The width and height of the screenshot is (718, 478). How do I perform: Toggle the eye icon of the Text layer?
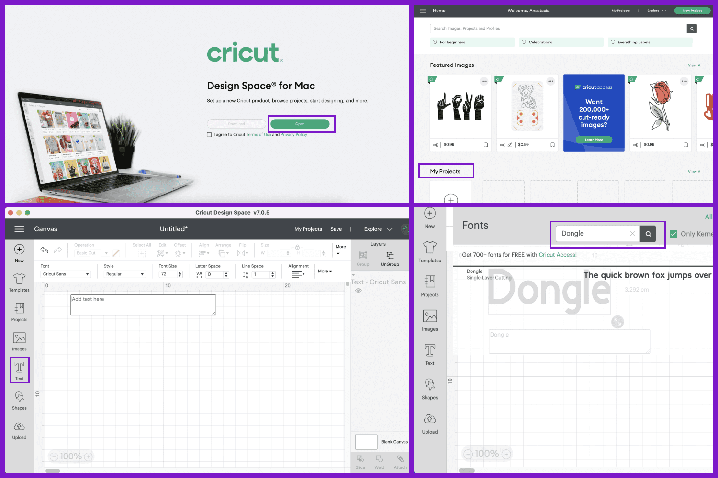tap(359, 290)
